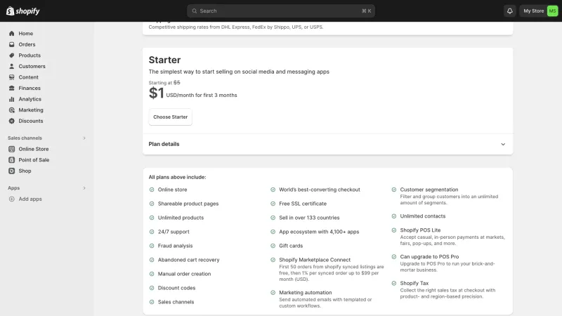Open Products in sidebar
The image size is (562, 316).
click(x=30, y=55)
